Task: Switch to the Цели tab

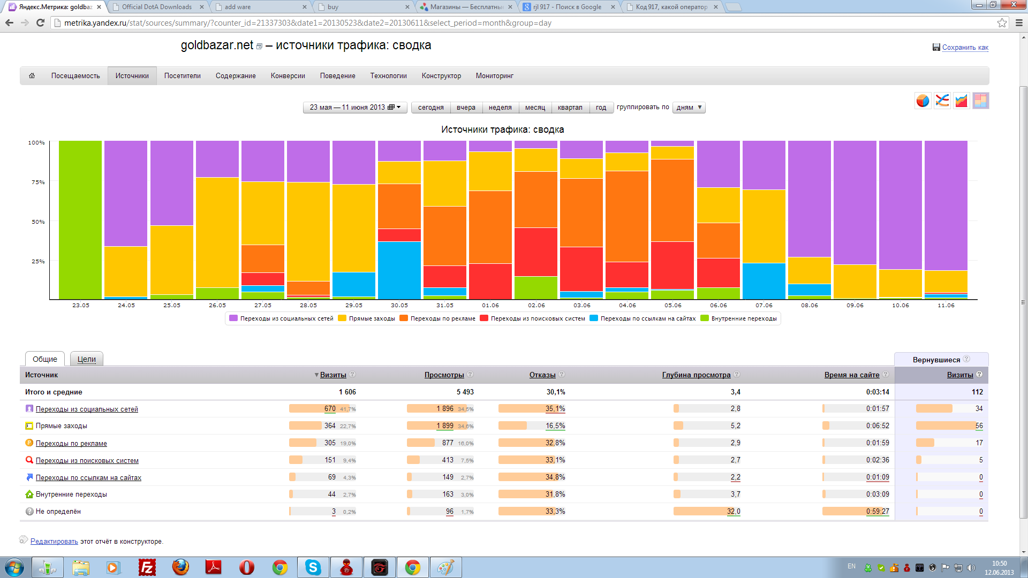Action: click(86, 359)
